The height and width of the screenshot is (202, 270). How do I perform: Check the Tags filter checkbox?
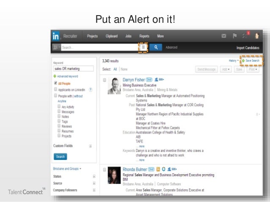click(59, 121)
